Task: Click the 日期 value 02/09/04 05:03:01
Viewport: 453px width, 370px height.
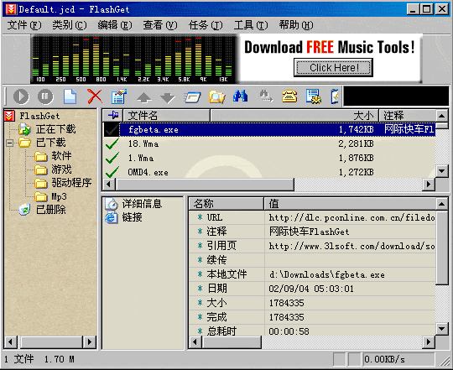Action: [x=311, y=289]
